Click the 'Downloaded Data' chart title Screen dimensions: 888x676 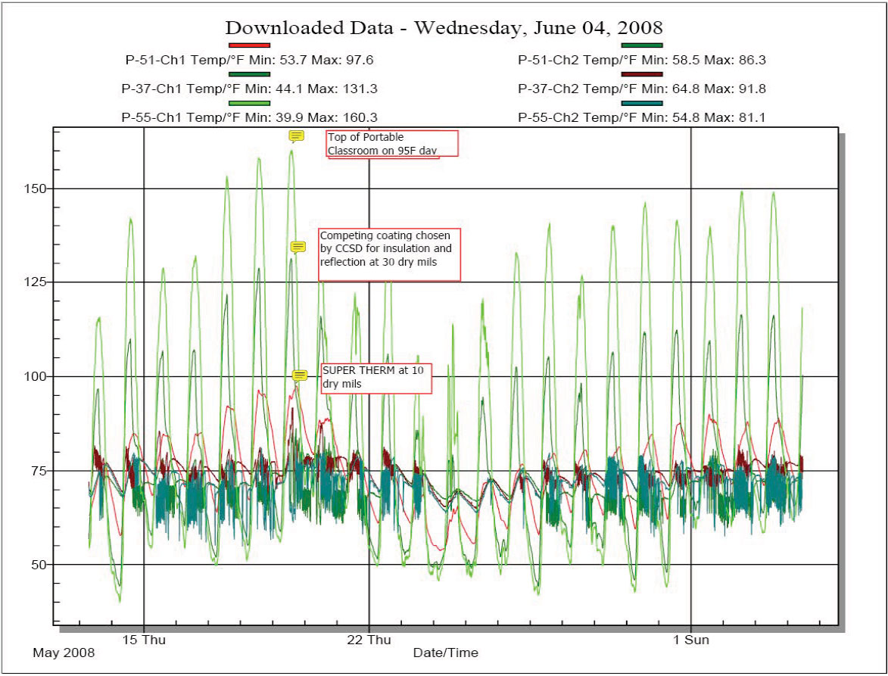tap(444, 28)
